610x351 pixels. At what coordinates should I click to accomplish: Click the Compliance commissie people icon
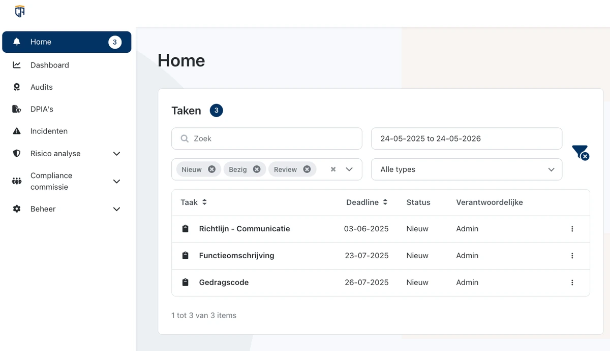(17, 181)
